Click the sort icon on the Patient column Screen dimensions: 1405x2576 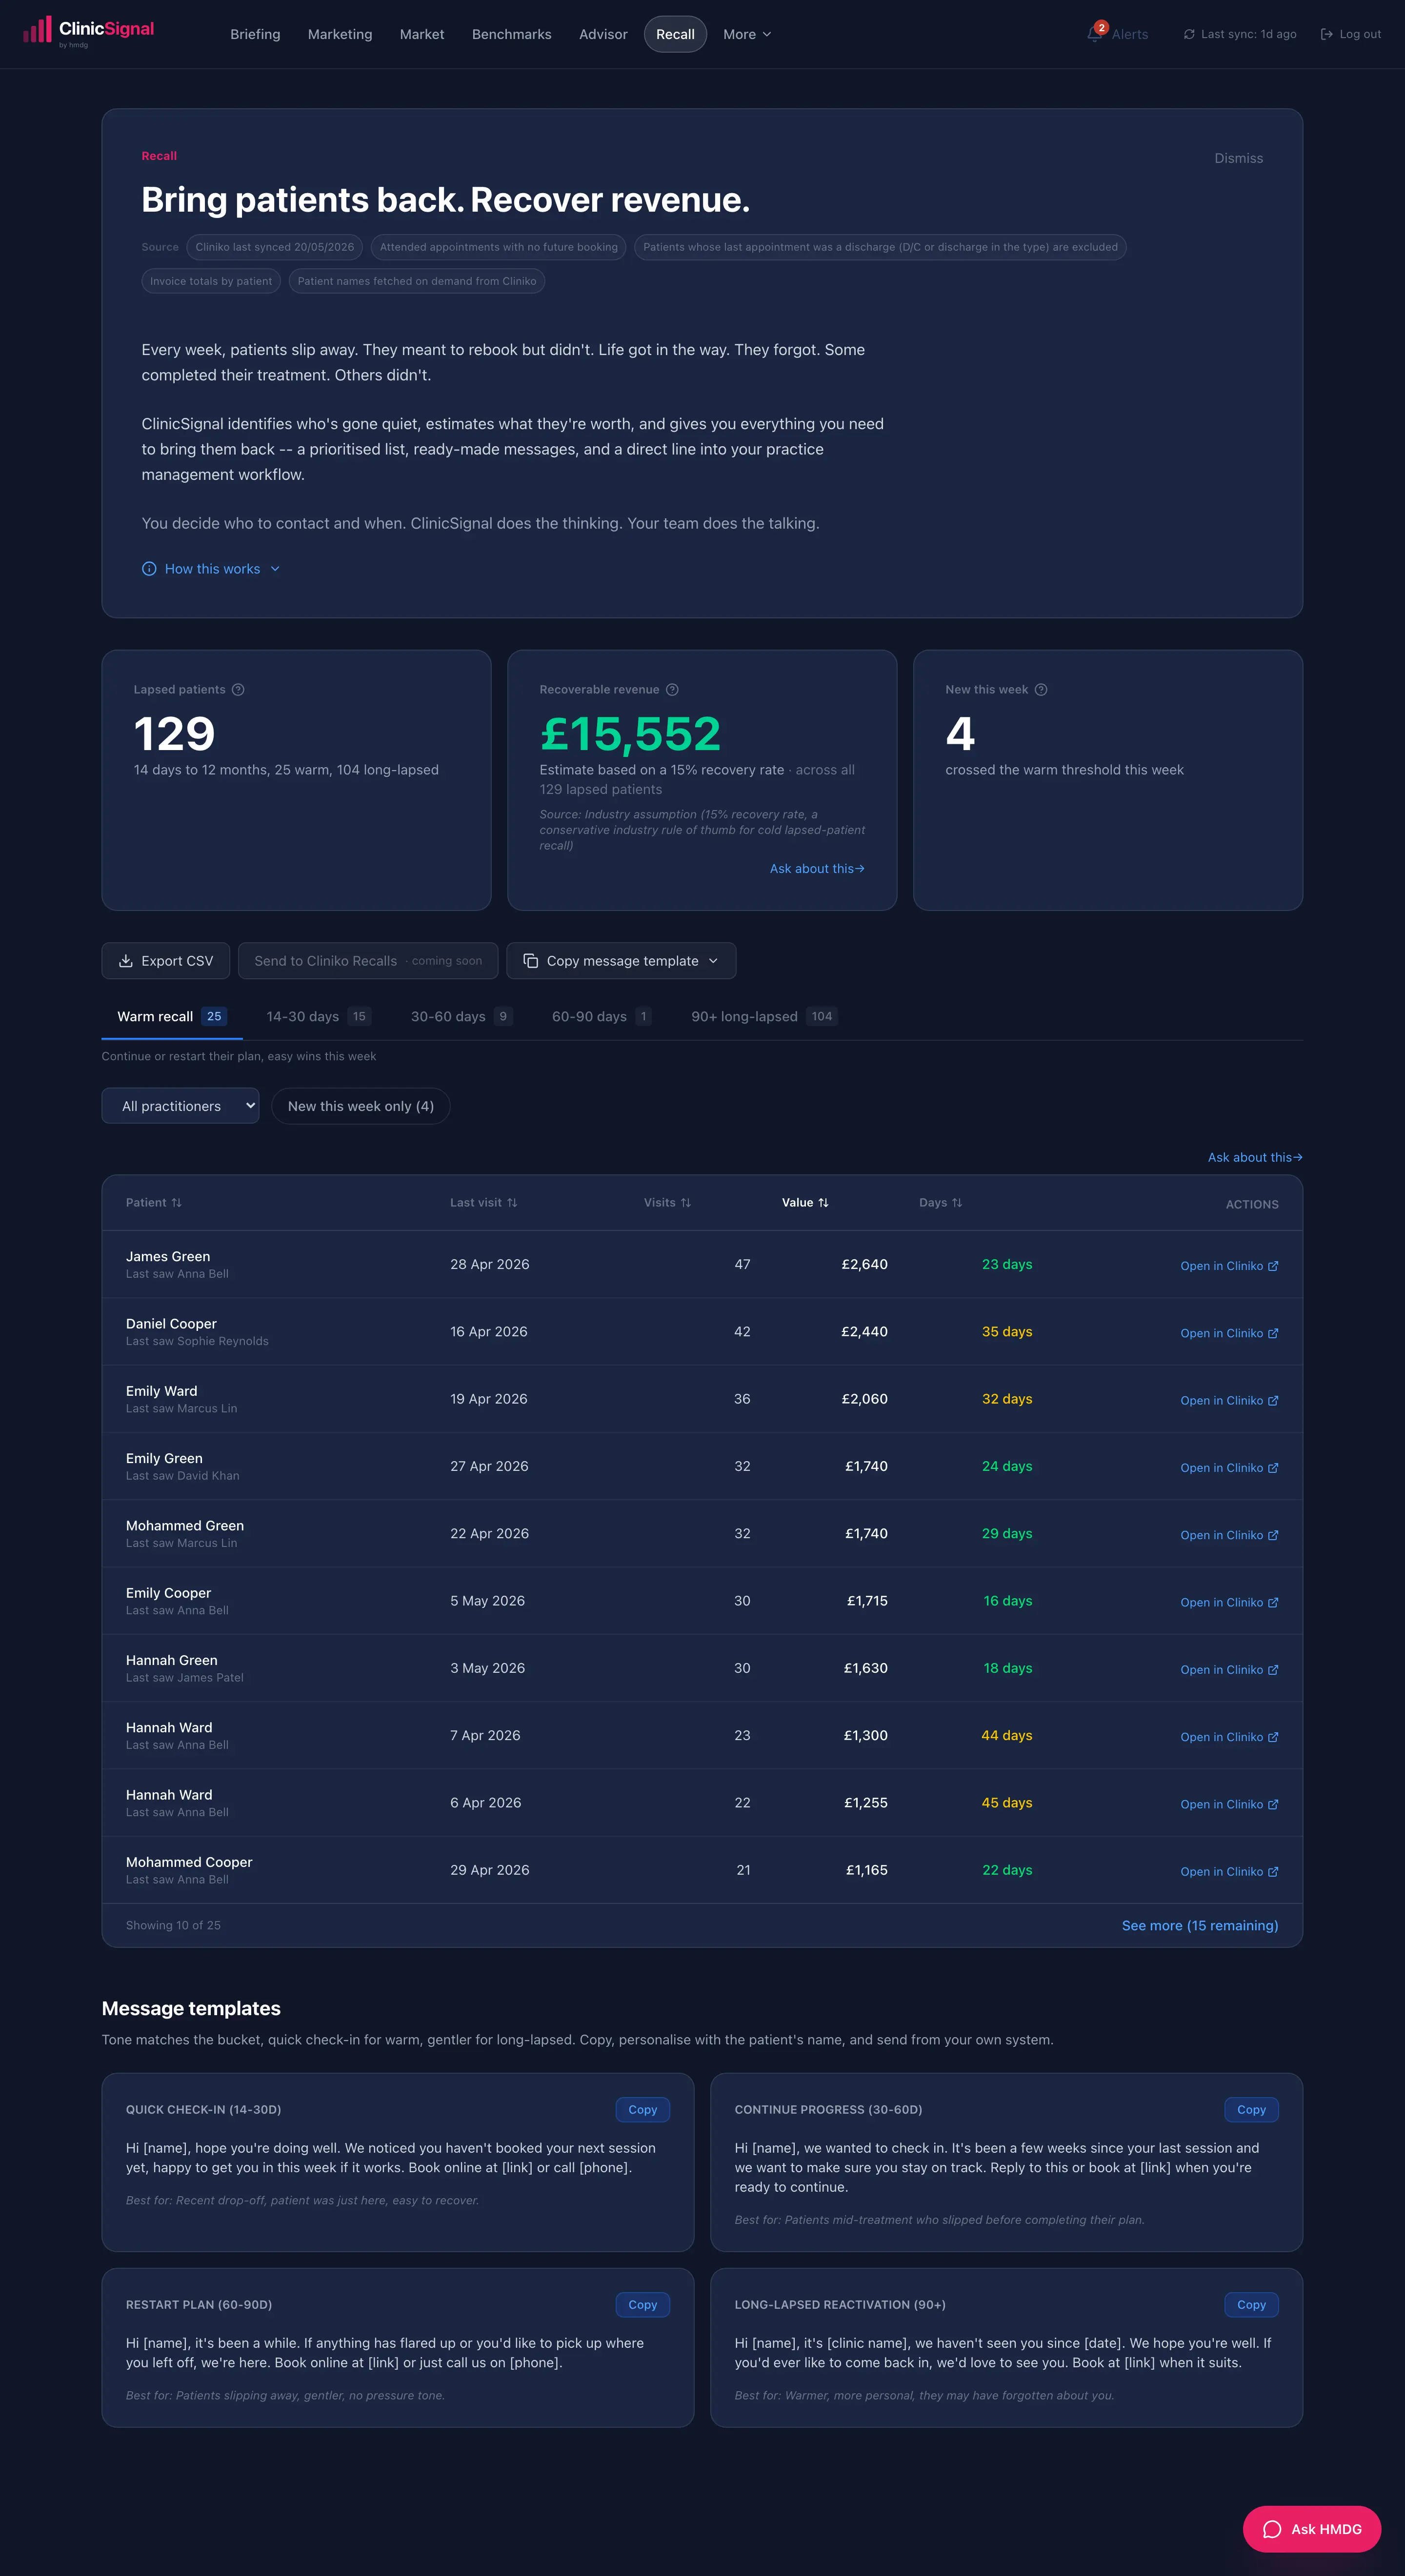177,1203
